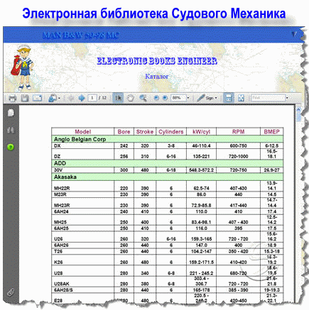This screenshot has height=310, width=309.
Task: Go to the previous page using the arrow icon
Action: click(70, 98)
